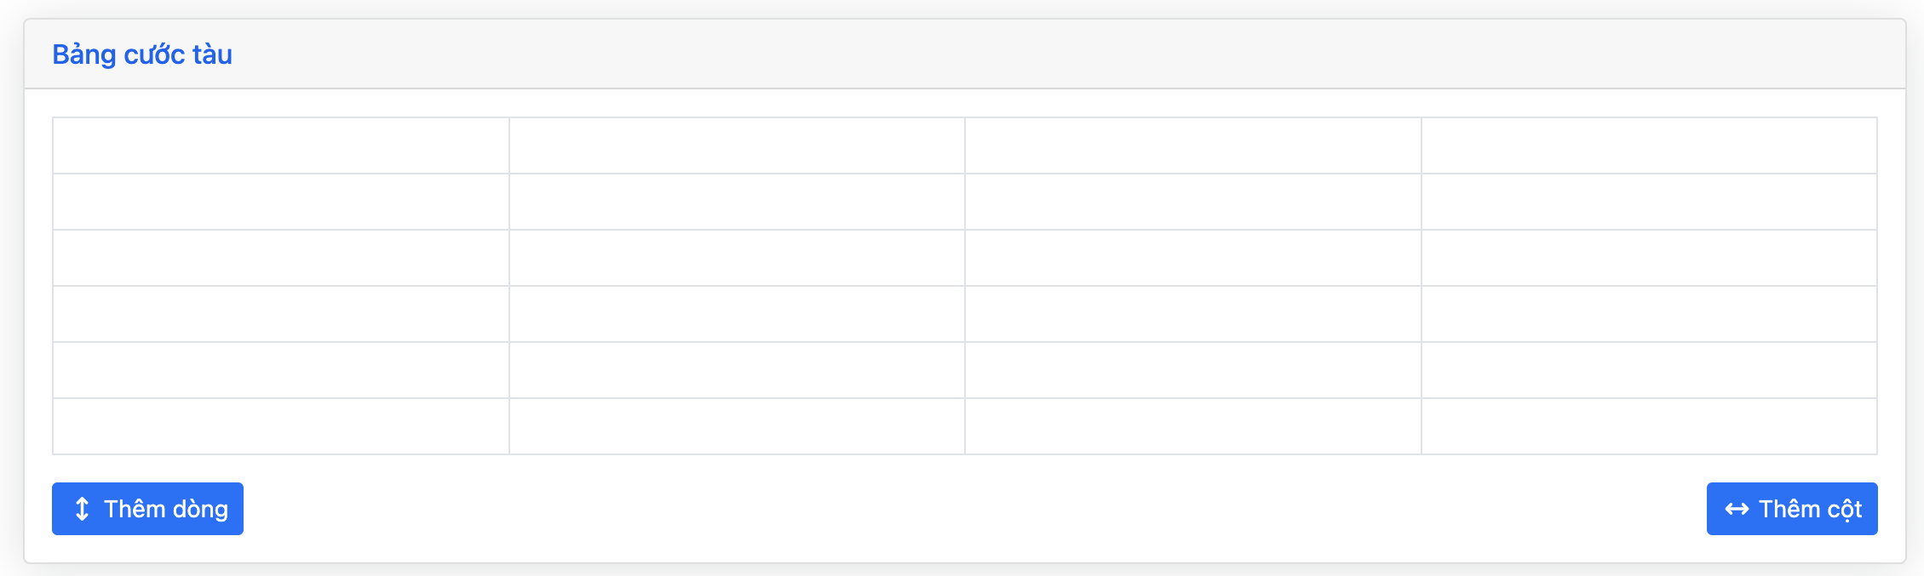Focus the fourth row, third column cell
1924x576 pixels.
click(x=1192, y=314)
